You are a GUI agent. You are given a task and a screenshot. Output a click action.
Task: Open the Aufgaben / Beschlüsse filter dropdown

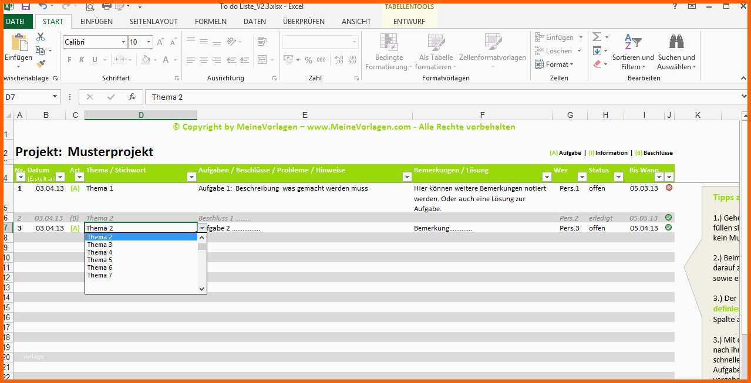tap(407, 177)
